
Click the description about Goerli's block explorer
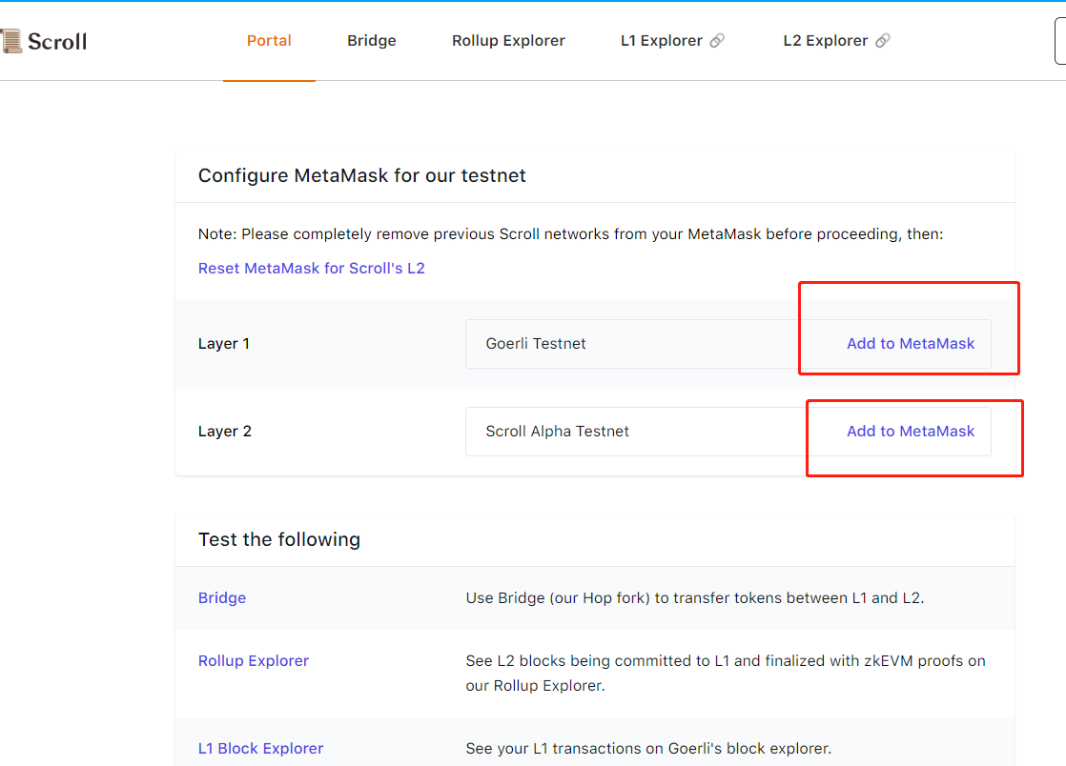coord(648,748)
